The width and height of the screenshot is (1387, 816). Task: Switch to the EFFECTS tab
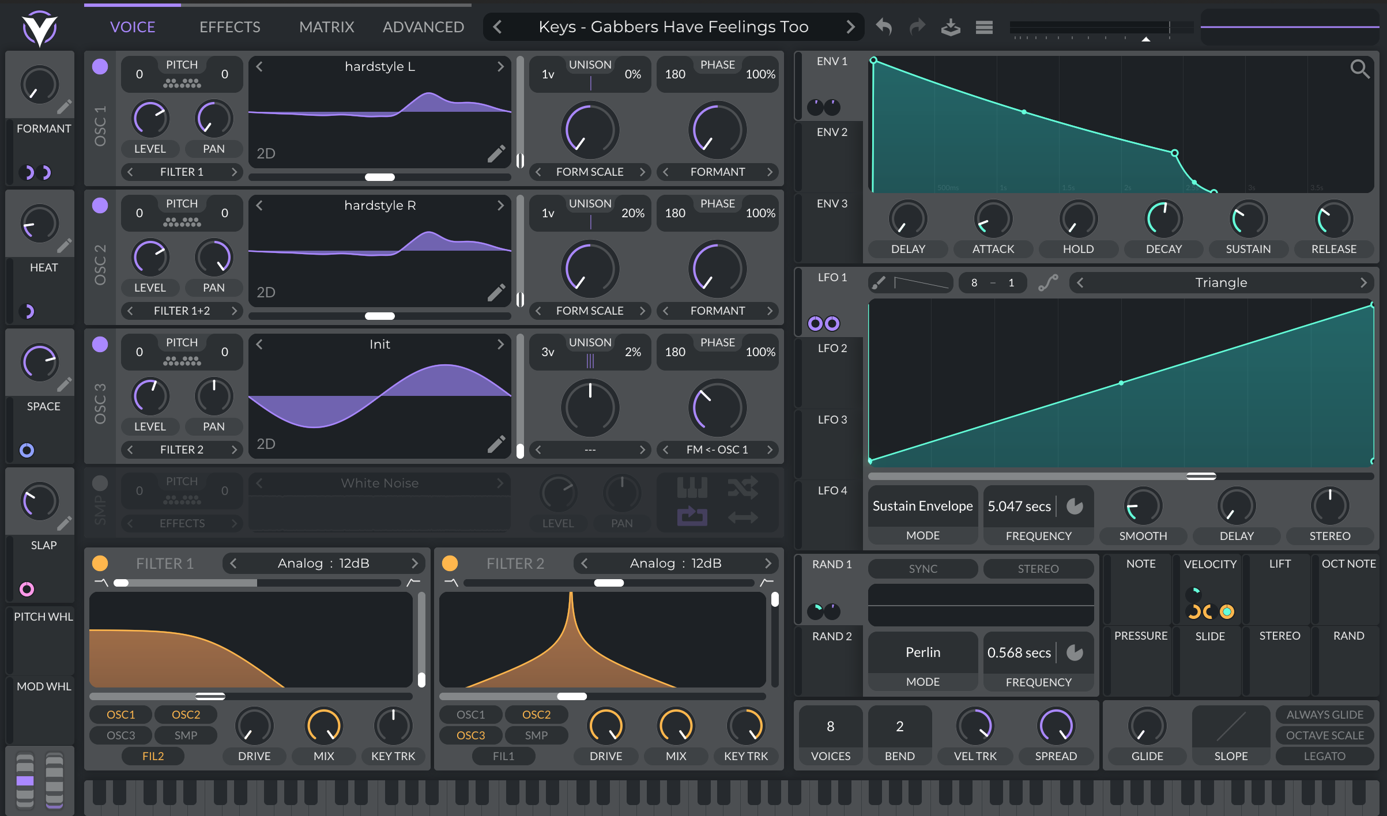(x=229, y=27)
